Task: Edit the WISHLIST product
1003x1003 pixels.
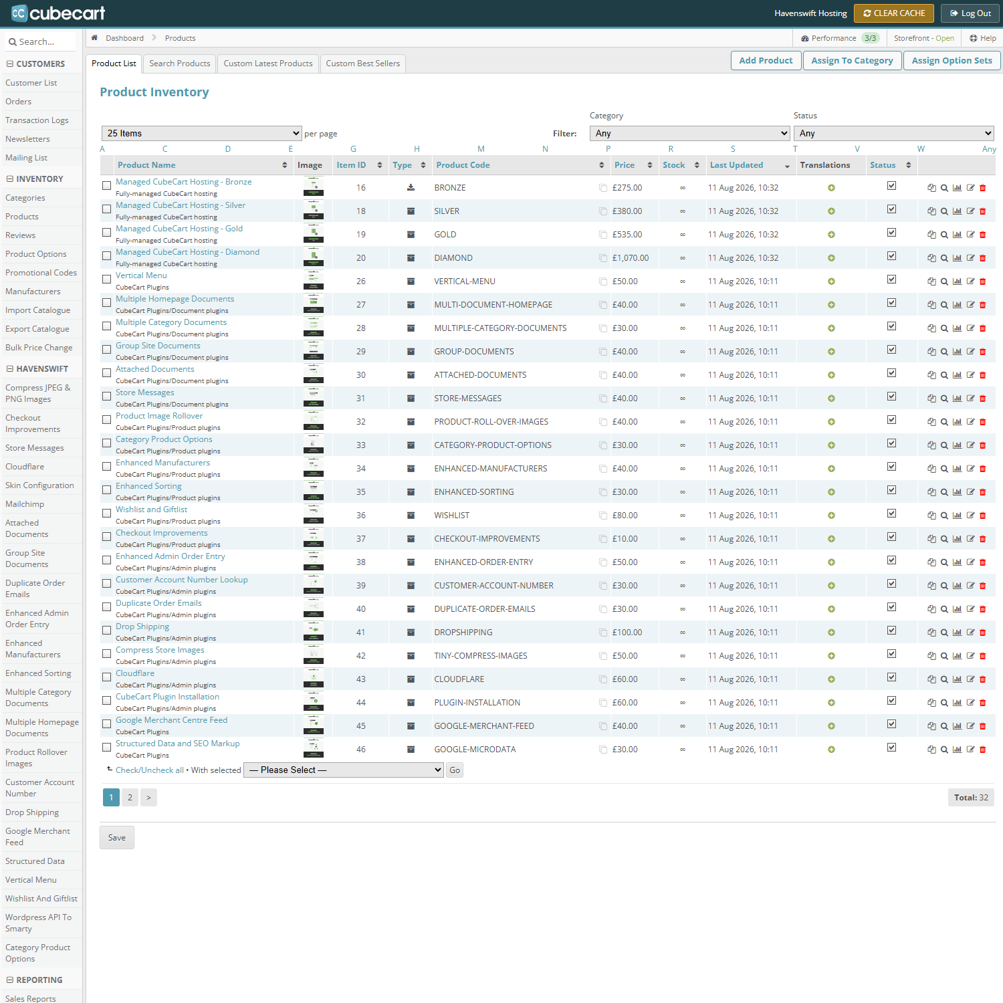Action: tap(970, 516)
